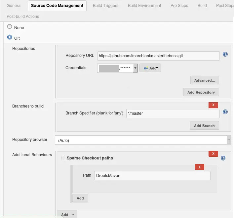Select the None source control option
The image size is (234, 218).
pos(10,26)
